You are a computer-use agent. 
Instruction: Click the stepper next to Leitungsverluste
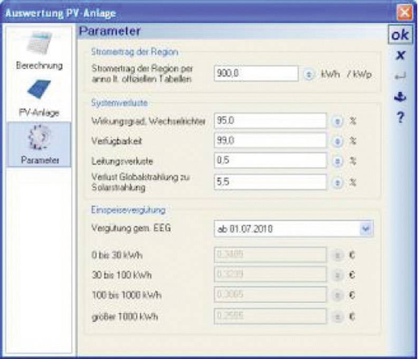(337, 161)
